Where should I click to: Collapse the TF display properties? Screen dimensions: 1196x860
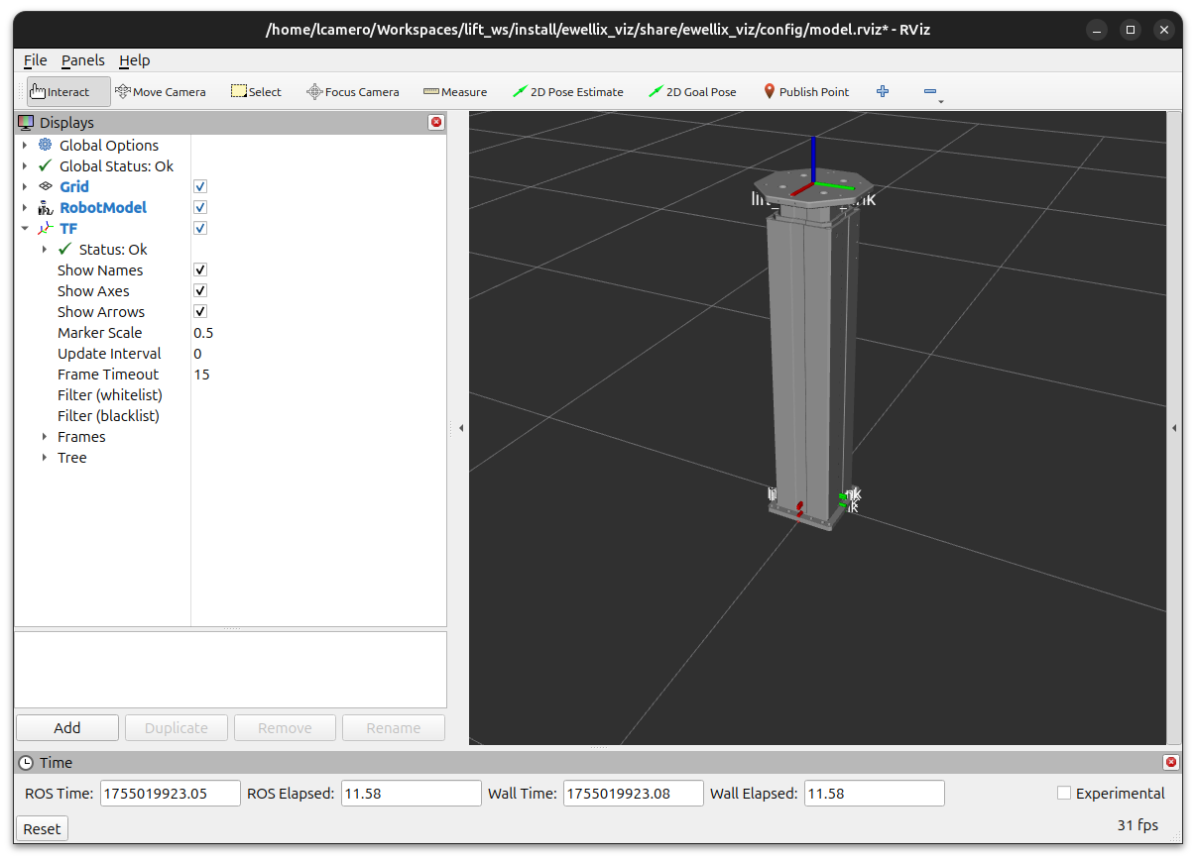(x=25, y=228)
